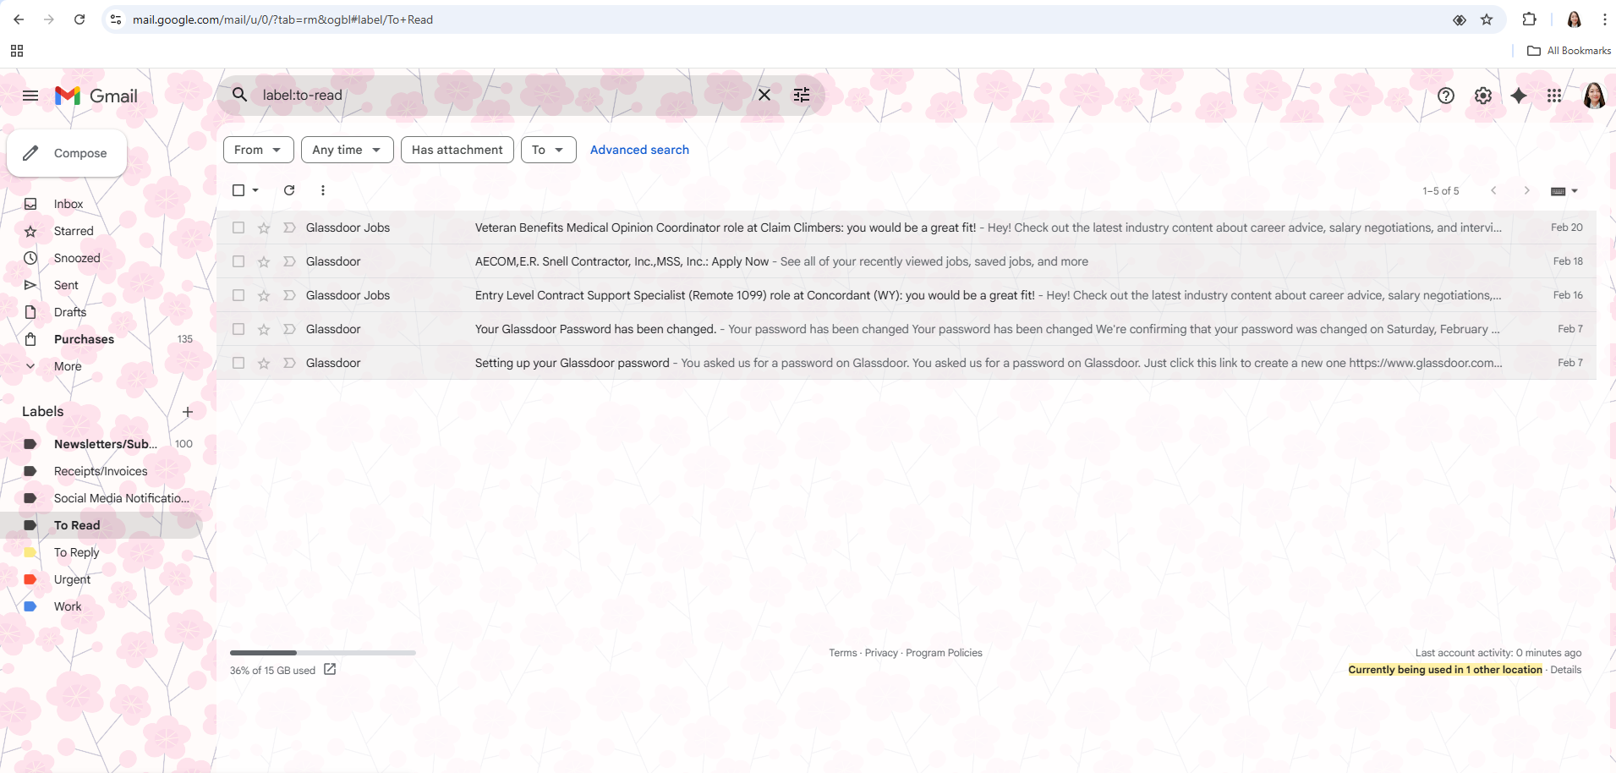
Task: Compose a new email
Action: click(67, 153)
